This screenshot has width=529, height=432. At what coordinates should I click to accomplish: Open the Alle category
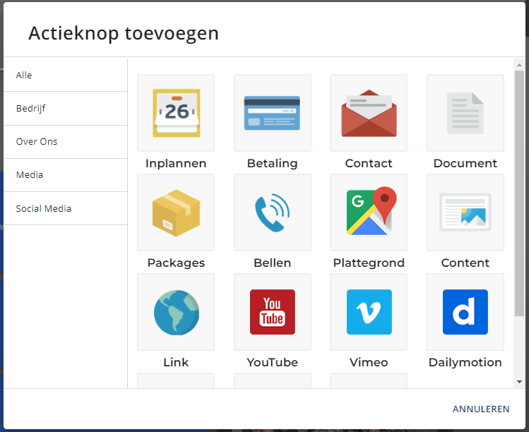pyautogui.click(x=66, y=76)
